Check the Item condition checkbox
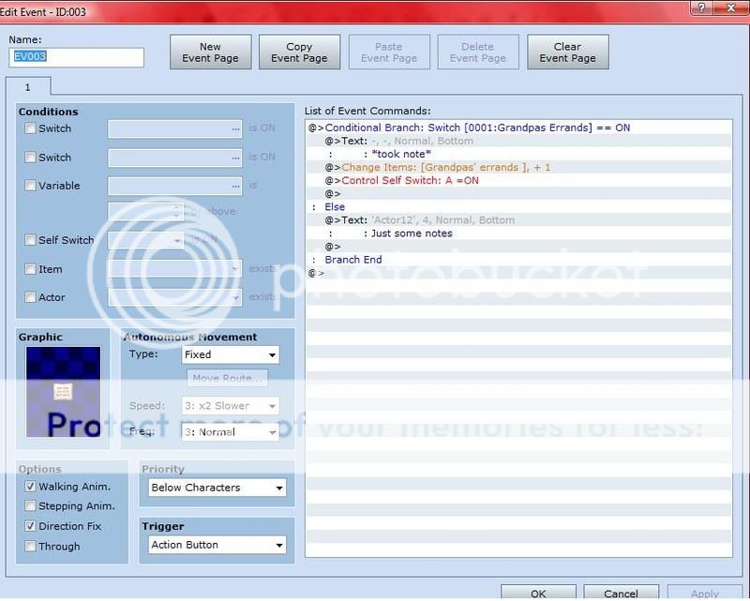The image size is (750, 601). tap(31, 270)
